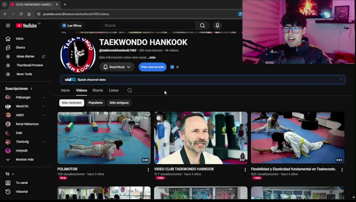The height and width of the screenshot is (202, 356).
Task: Open VIDEO CLUB TAEKWONDO HANKOOK title
Action: tap(184, 169)
